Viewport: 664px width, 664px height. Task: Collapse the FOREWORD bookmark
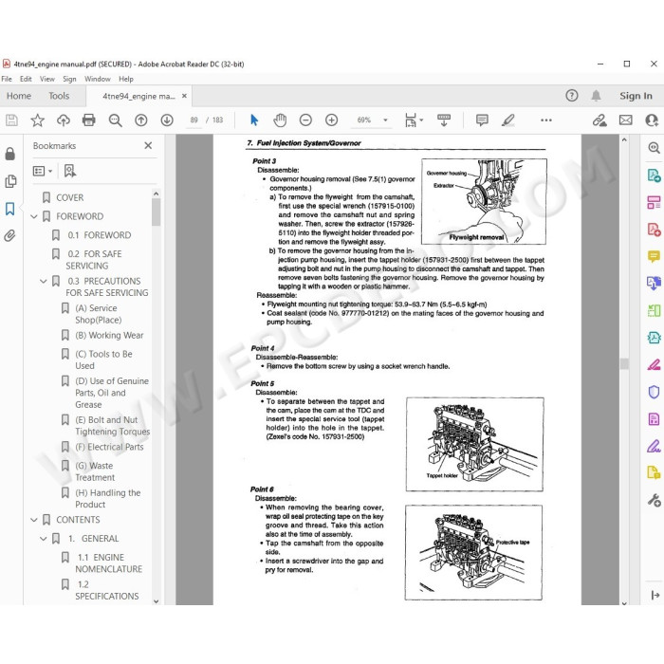[x=34, y=216]
